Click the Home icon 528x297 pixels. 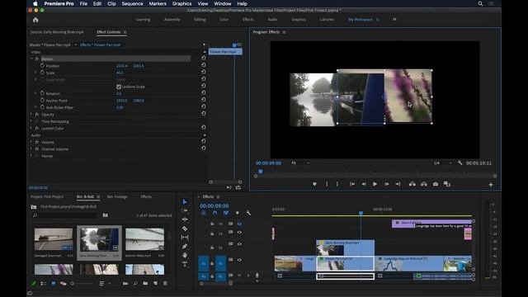click(x=35, y=20)
